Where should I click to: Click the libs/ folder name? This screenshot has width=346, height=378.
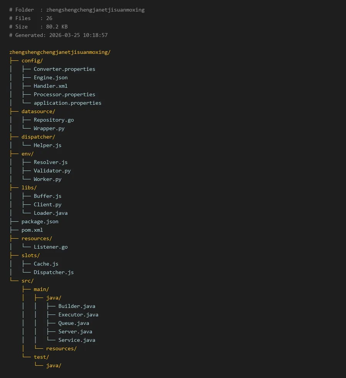tap(29, 187)
